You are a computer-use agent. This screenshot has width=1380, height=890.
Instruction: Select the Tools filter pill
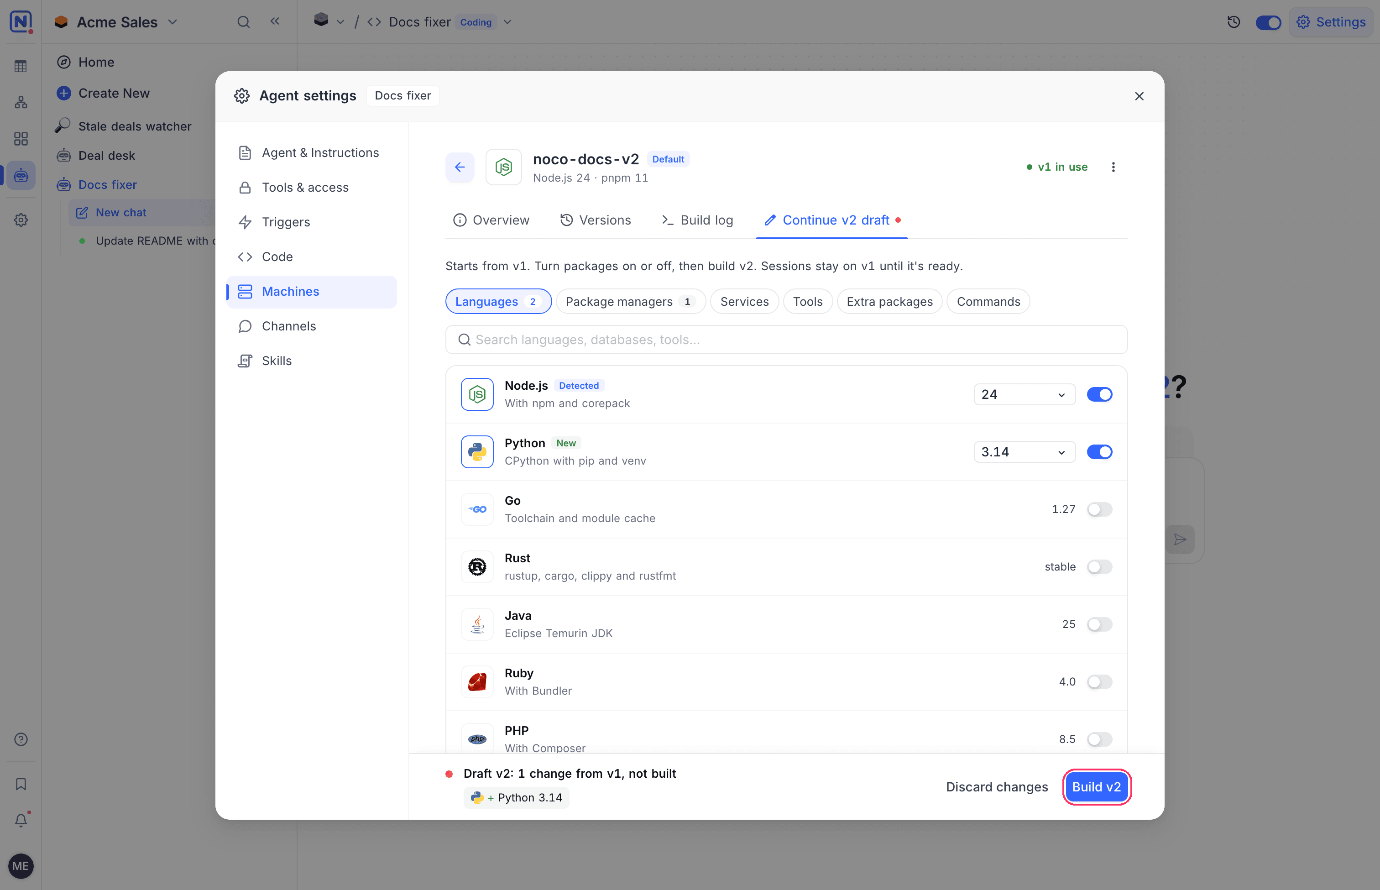[x=807, y=302]
